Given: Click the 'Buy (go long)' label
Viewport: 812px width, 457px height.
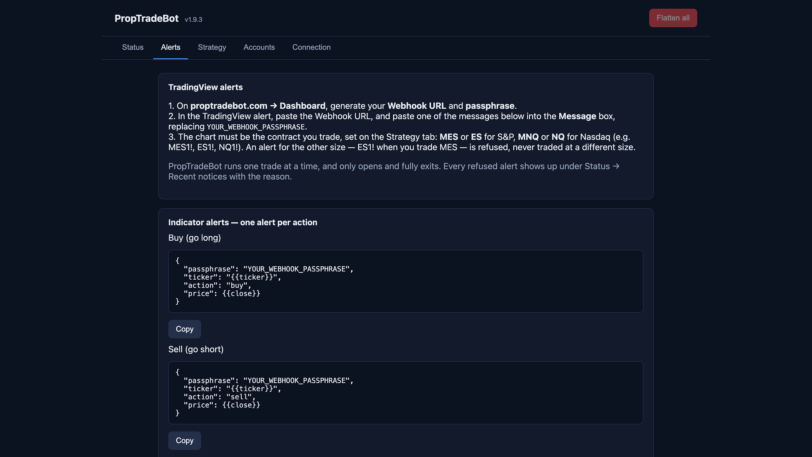Looking at the screenshot, I should [x=194, y=238].
